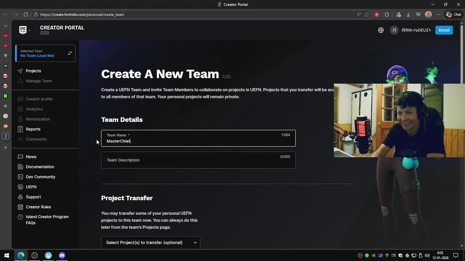Open the Selected Team switcher
The width and height of the screenshot is (465, 261).
point(45,53)
